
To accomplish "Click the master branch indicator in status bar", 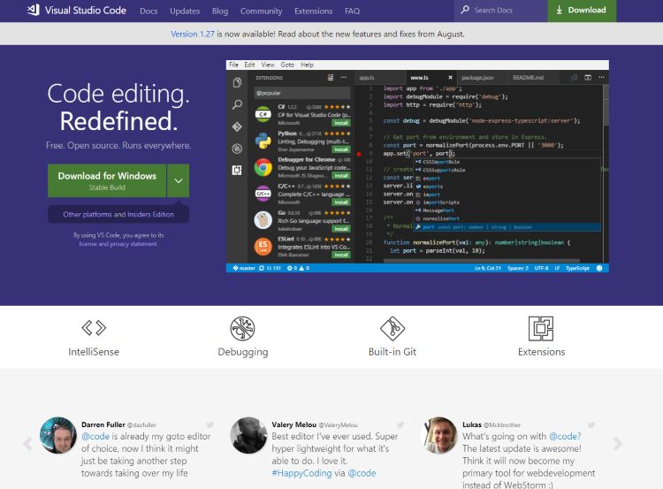I will (x=244, y=268).
